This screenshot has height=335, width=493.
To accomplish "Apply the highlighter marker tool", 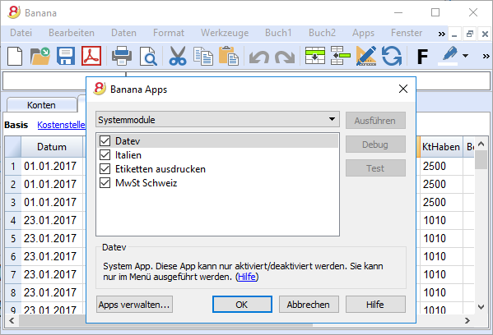I will (449, 56).
